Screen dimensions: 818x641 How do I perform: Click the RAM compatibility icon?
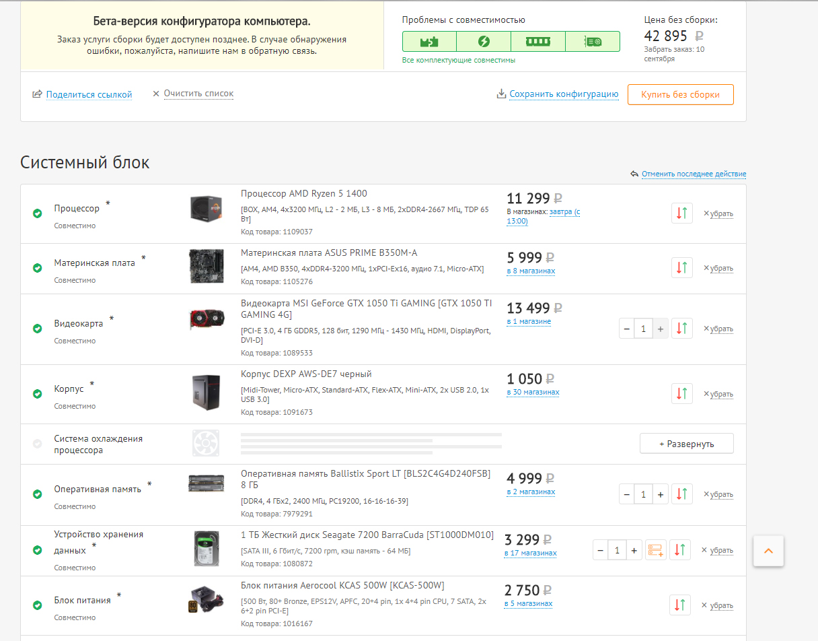click(x=537, y=42)
